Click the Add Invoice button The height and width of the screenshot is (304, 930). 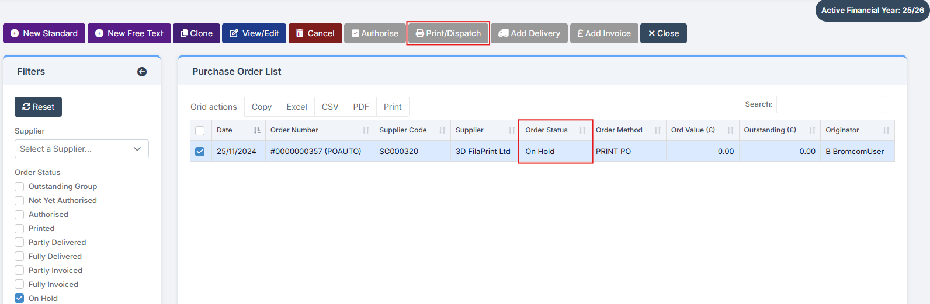pyautogui.click(x=604, y=33)
